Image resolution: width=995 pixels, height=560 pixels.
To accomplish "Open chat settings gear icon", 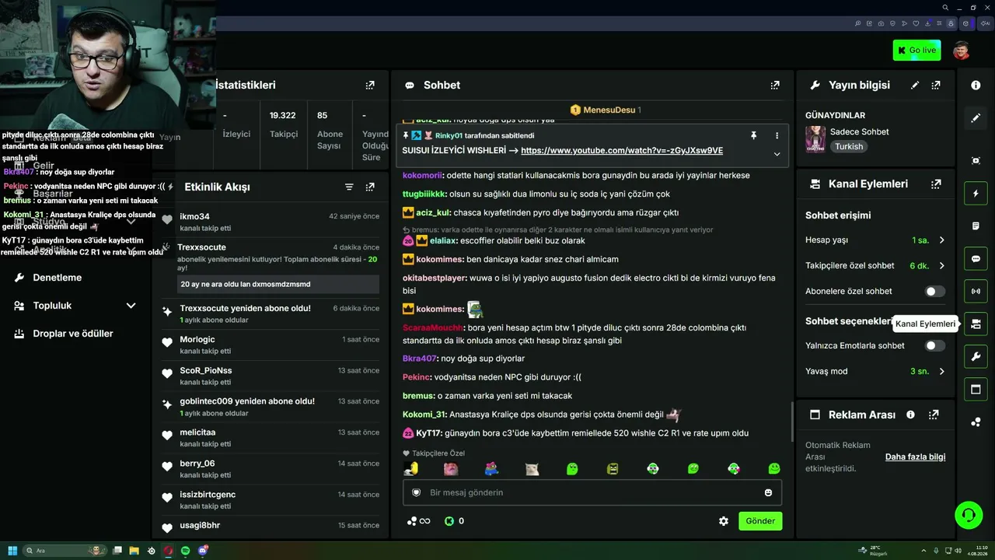I will point(724,521).
